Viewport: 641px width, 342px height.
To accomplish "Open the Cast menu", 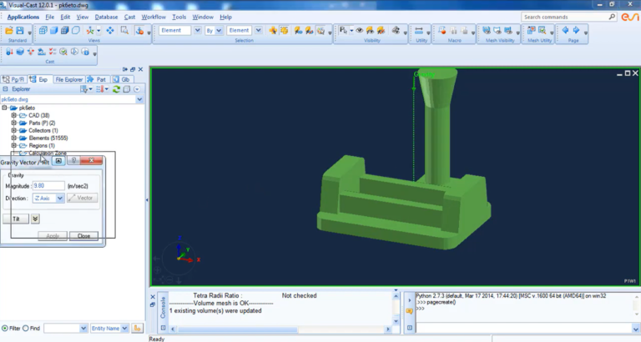I will coord(129,18).
